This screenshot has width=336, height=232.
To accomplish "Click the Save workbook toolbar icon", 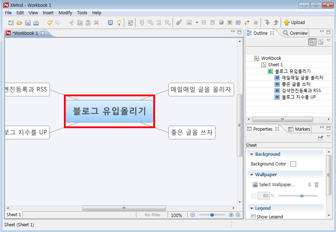I will pyautogui.click(x=28, y=23).
